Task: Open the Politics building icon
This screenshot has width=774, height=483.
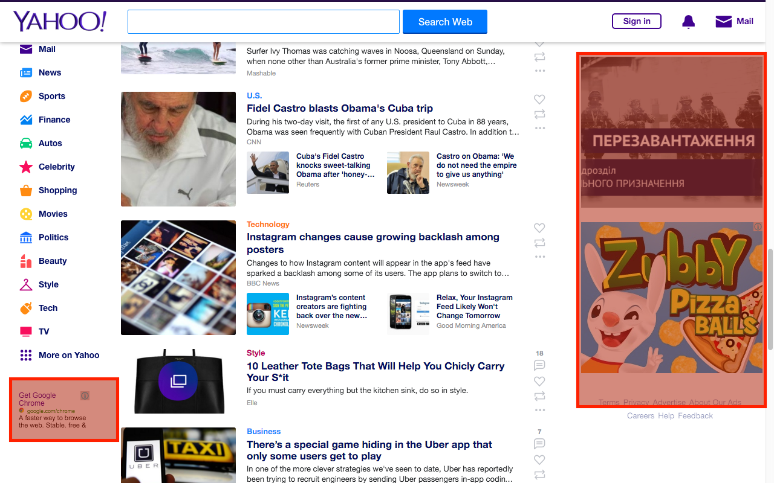Action: (x=26, y=237)
